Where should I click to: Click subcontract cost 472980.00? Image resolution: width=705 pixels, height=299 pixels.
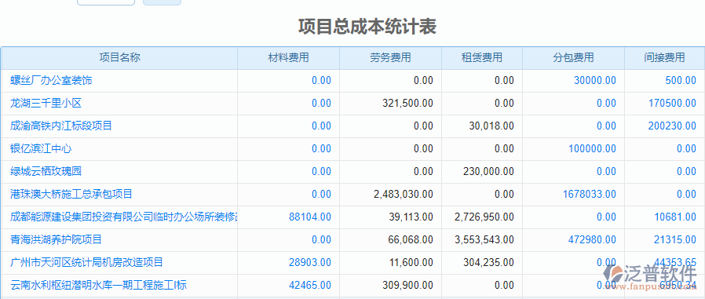[592, 239]
